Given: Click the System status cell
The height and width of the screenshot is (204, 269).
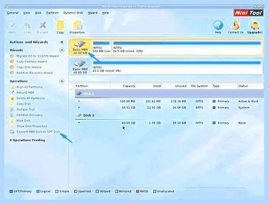Looking at the screenshot, I should click(244, 108).
